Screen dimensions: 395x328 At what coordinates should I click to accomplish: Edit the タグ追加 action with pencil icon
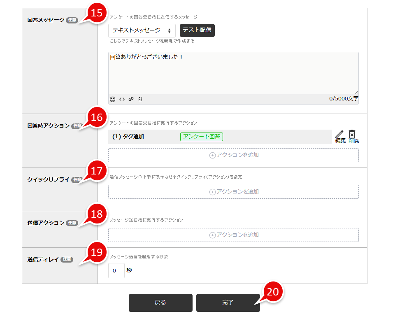click(x=340, y=136)
